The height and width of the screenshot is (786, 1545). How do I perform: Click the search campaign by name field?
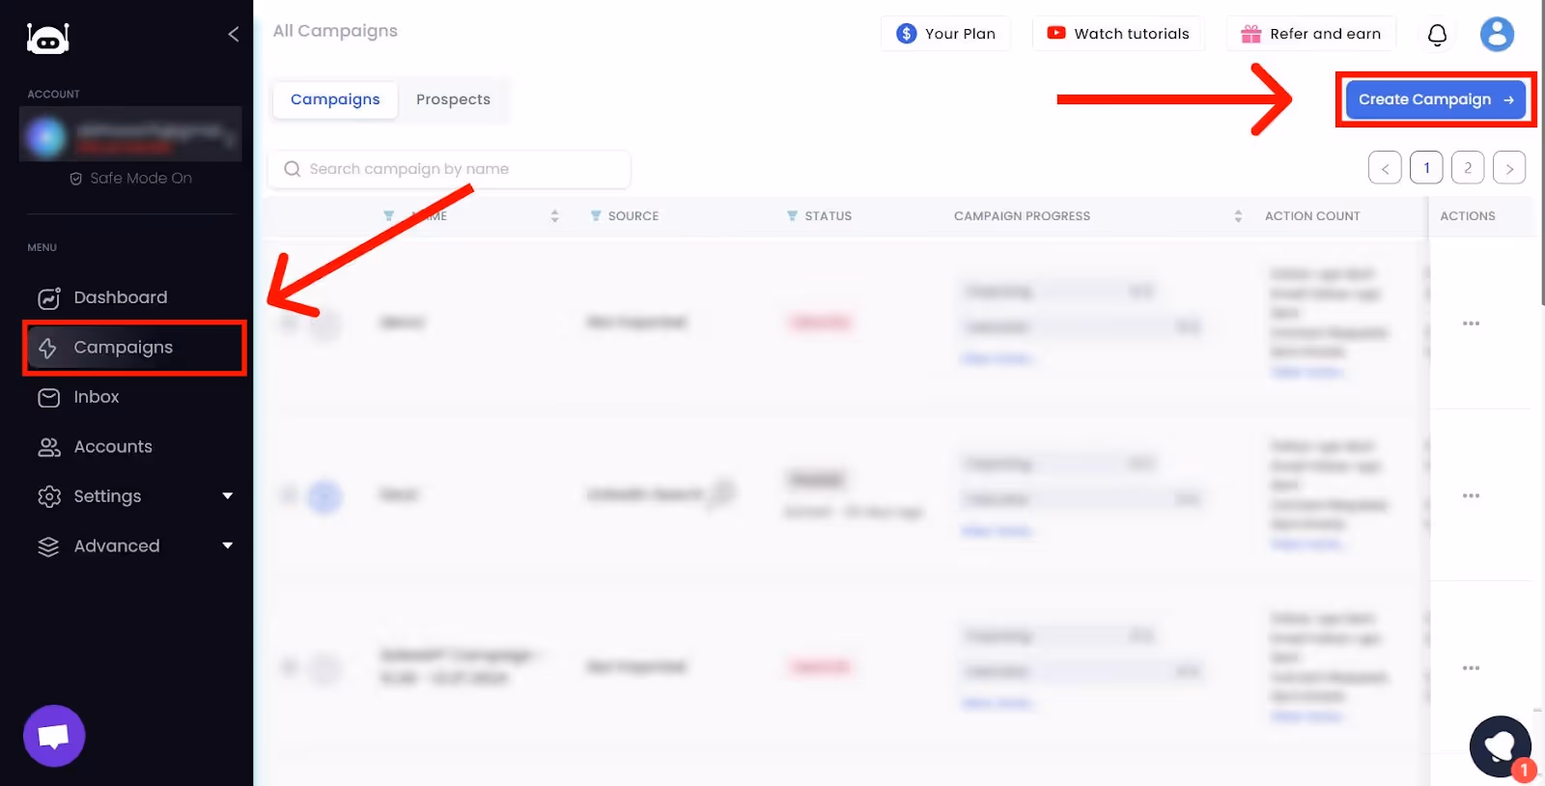[449, 169]
